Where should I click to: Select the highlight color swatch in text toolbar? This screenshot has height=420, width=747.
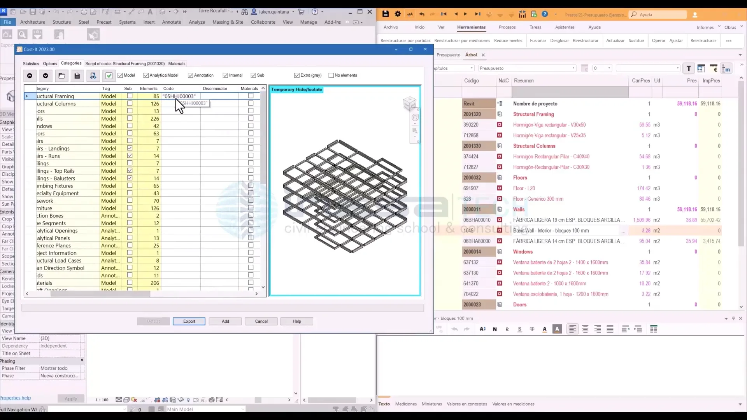pyautogui.click(x=557, y=329)
